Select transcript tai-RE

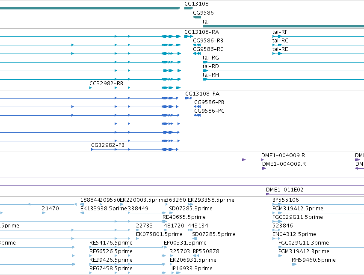click(x=280, y=49)
